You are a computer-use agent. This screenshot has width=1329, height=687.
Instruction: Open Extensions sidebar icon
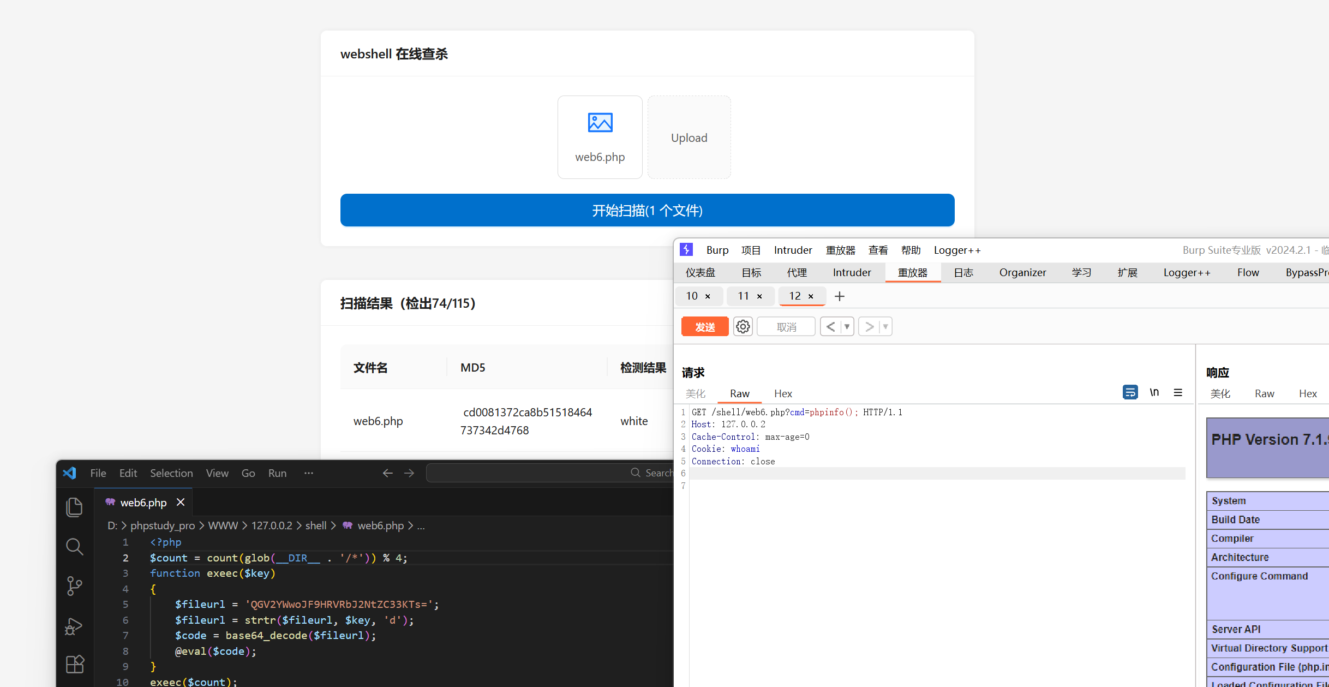74,664
